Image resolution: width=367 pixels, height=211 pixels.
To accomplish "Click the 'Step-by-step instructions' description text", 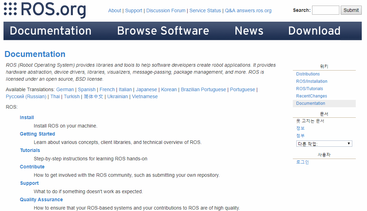I will (x=90, y=159).
